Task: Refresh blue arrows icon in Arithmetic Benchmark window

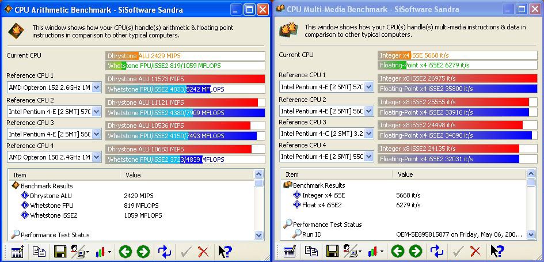Action: point(164,251)
